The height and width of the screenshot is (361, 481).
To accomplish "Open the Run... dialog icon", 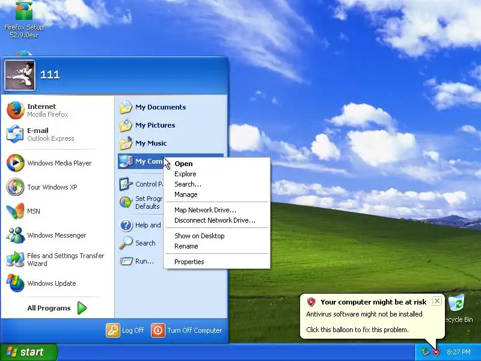I will [x=126, y=261].
